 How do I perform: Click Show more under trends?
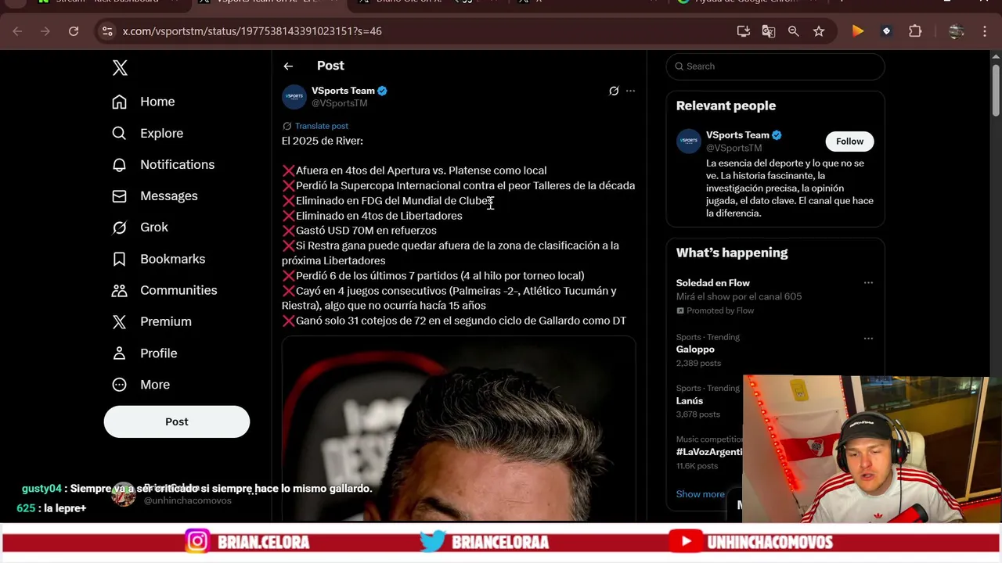[x=700, y=494]
